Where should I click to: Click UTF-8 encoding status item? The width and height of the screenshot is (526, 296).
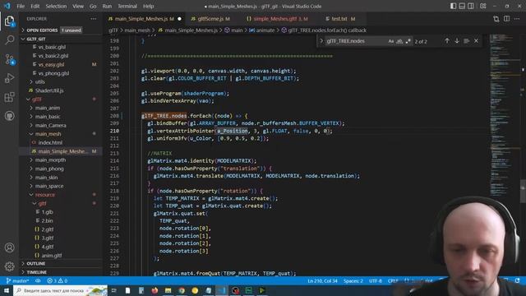[x=375, y=280]
